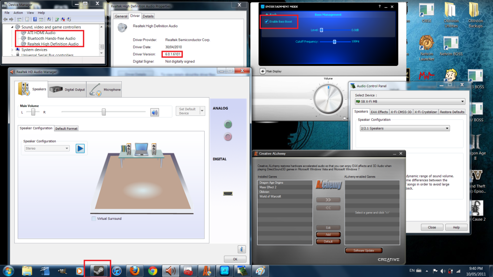
Task: Open Google Chrome from the taskbar
Action: click(x=153, y=270)
